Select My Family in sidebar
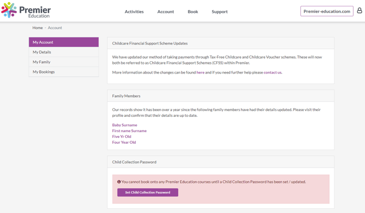This screenshot has height=213, width=365. coord(64,62)
